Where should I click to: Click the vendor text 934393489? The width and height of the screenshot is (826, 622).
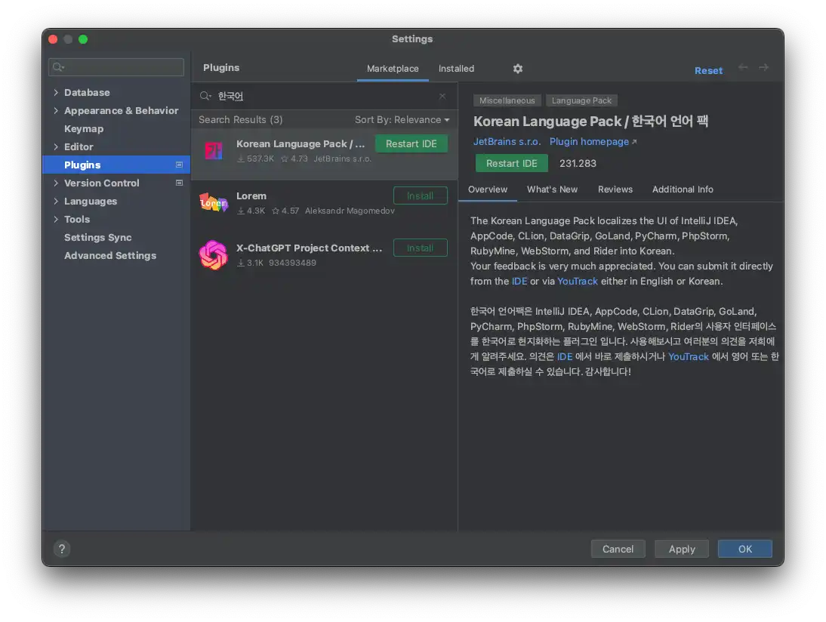(292, 263)
